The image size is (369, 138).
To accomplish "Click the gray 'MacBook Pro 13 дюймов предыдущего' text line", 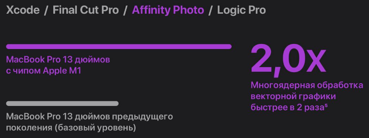I will [x=89, y=117].
